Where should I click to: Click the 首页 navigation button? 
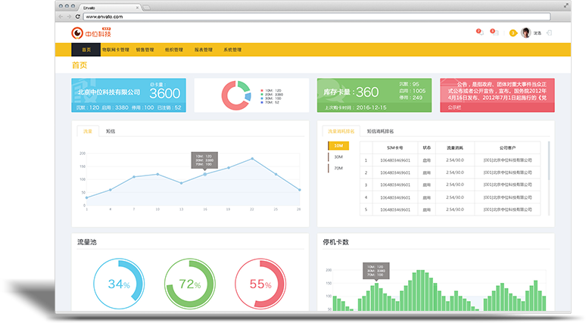click(x=86, y=50)
